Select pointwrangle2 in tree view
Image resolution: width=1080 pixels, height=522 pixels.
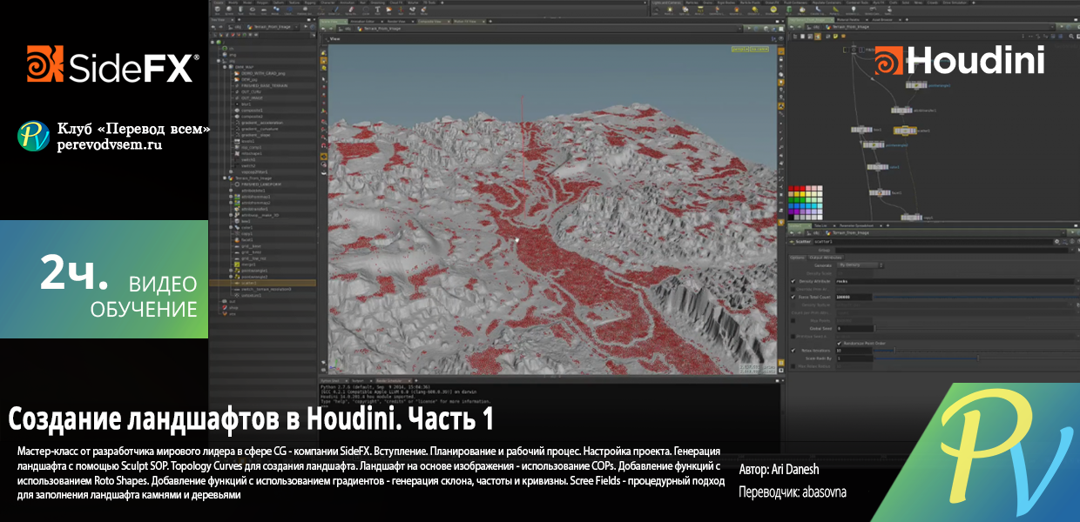(x=254, y=277)
